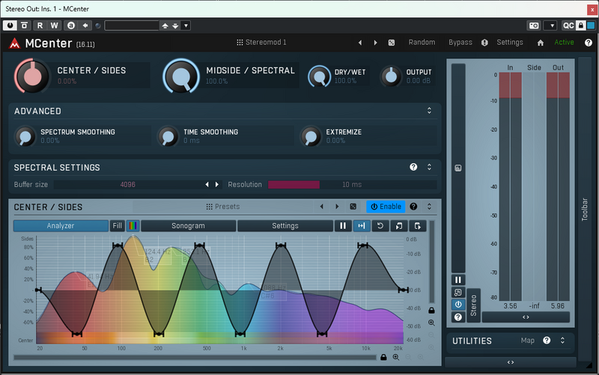Open the Stereomod 1 preset selector

coord(261,43)
